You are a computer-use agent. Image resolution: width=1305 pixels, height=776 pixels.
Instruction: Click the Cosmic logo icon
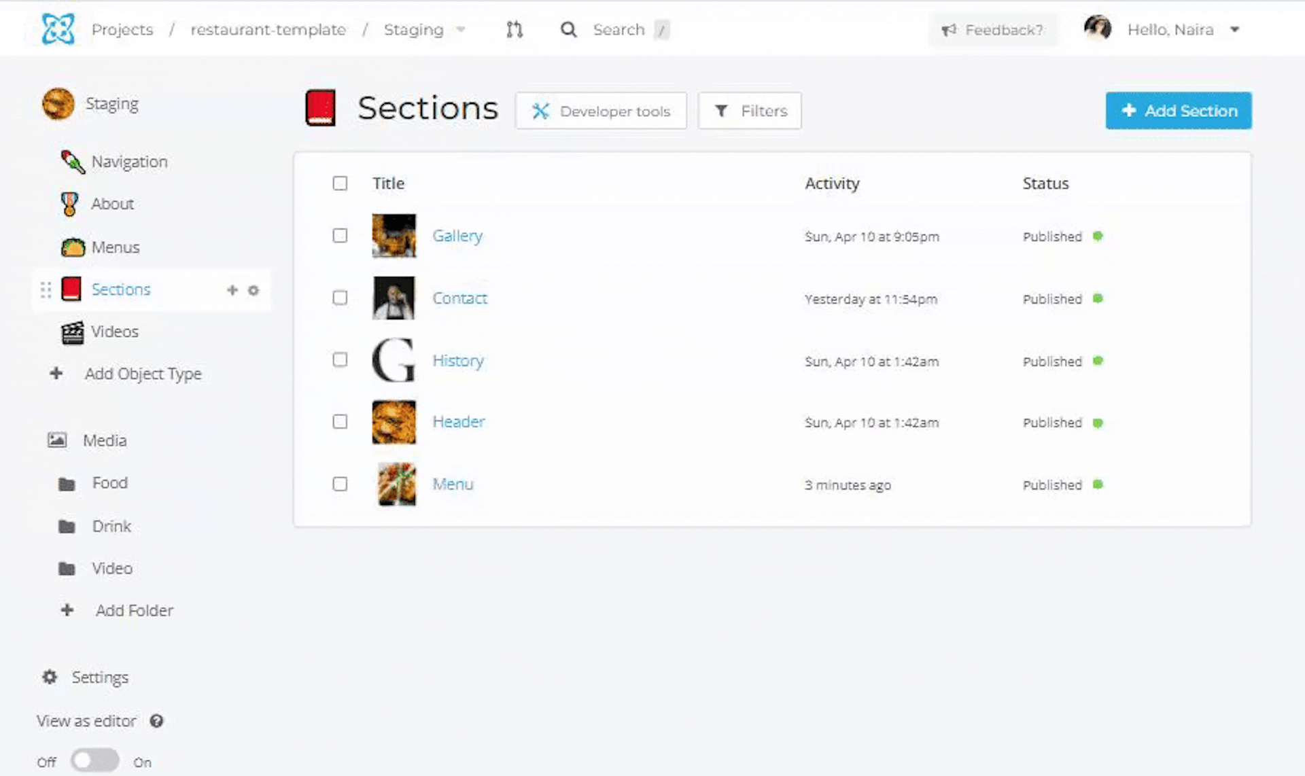click(x=58, y=29)
